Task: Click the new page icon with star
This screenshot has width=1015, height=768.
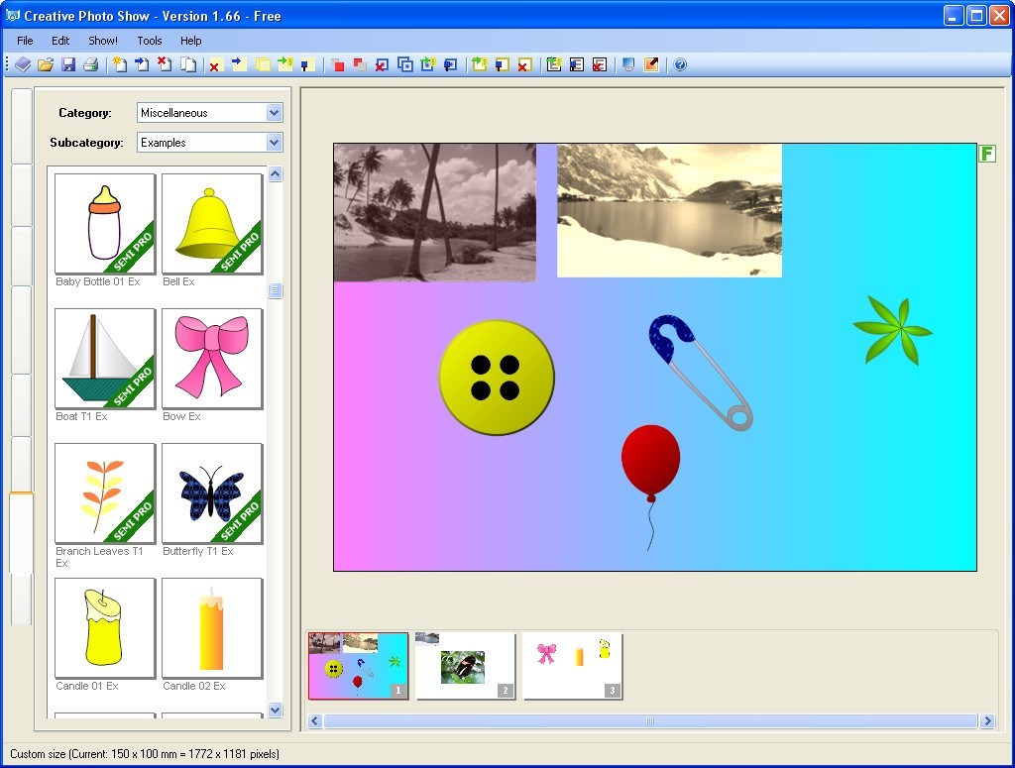Action: tap(119, 64)
